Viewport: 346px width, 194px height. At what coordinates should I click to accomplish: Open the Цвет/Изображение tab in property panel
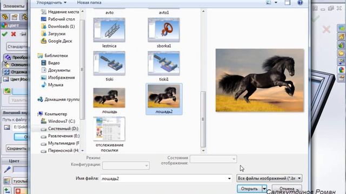click(15, 79)
